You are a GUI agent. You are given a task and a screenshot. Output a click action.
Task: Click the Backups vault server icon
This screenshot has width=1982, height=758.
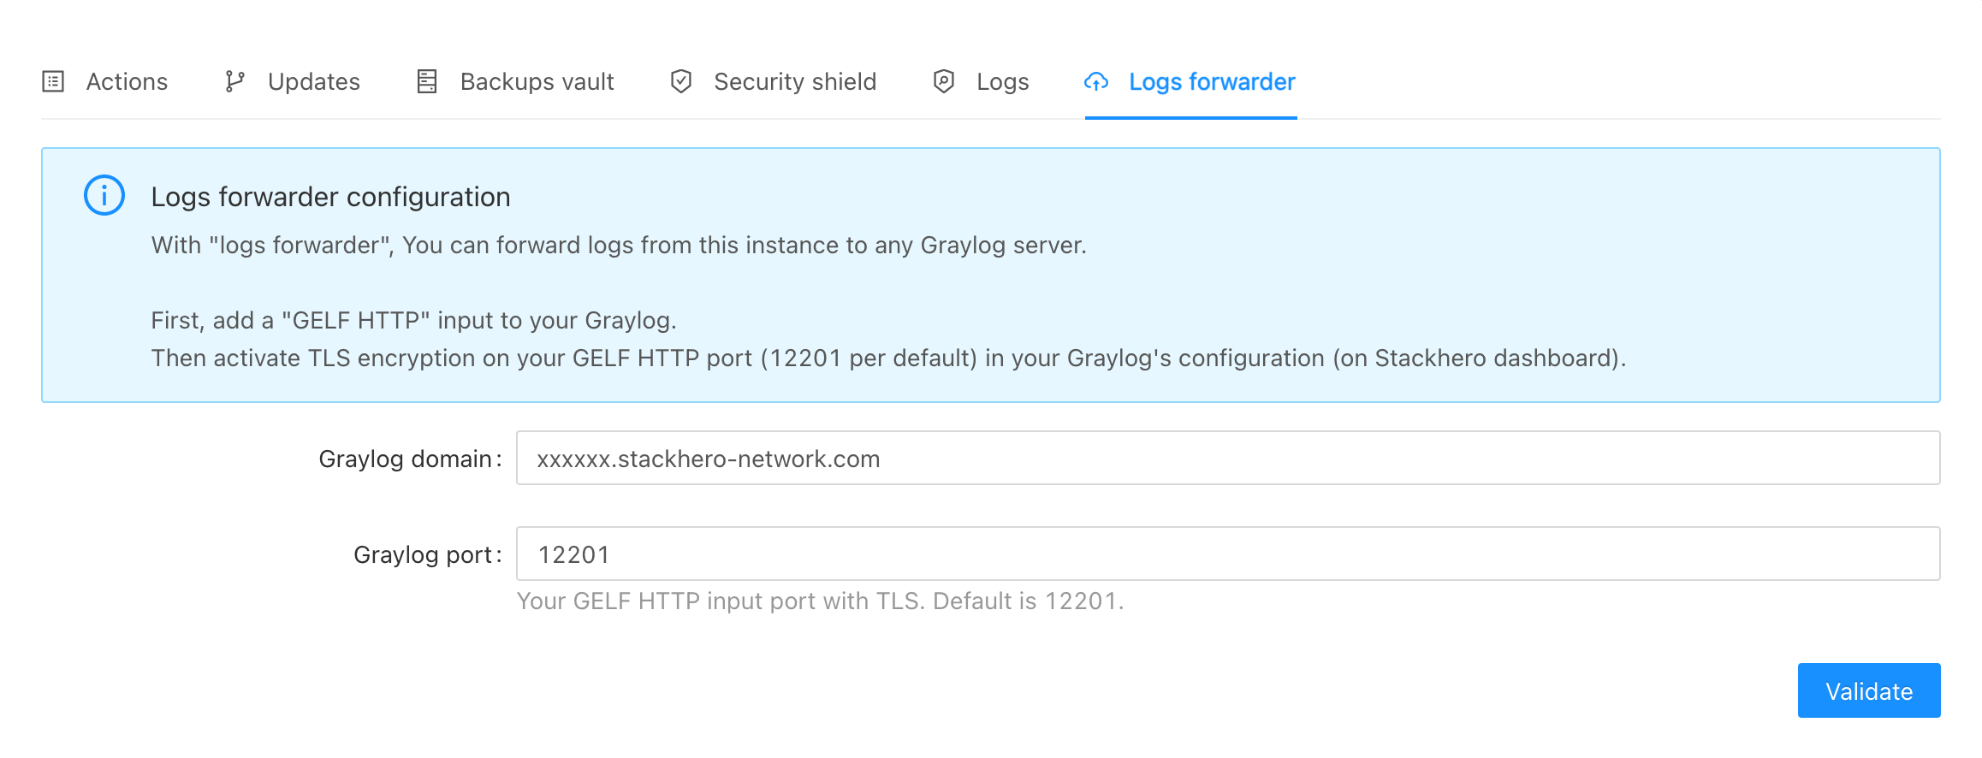tap(427, 81)
